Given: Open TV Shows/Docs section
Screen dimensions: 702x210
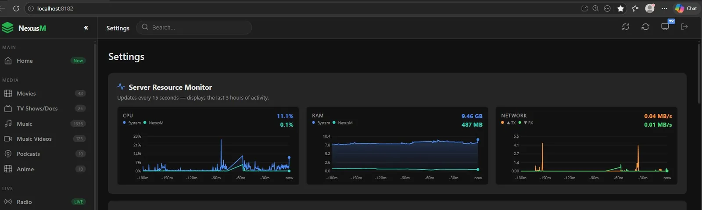Looking at the screenshot, I should (x=44, y=108).
